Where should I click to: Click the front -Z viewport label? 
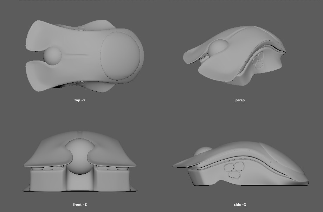pos(79,204)
